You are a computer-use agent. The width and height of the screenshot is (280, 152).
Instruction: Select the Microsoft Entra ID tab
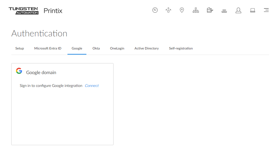coord(48,48)
